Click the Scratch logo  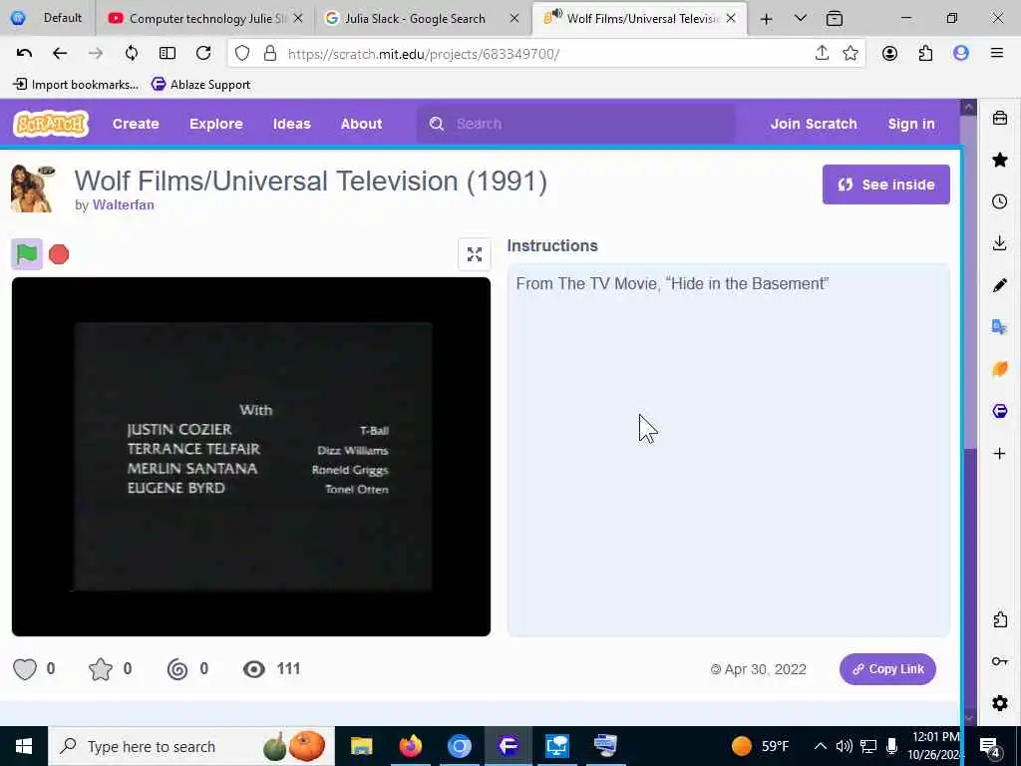coord(51,123)
